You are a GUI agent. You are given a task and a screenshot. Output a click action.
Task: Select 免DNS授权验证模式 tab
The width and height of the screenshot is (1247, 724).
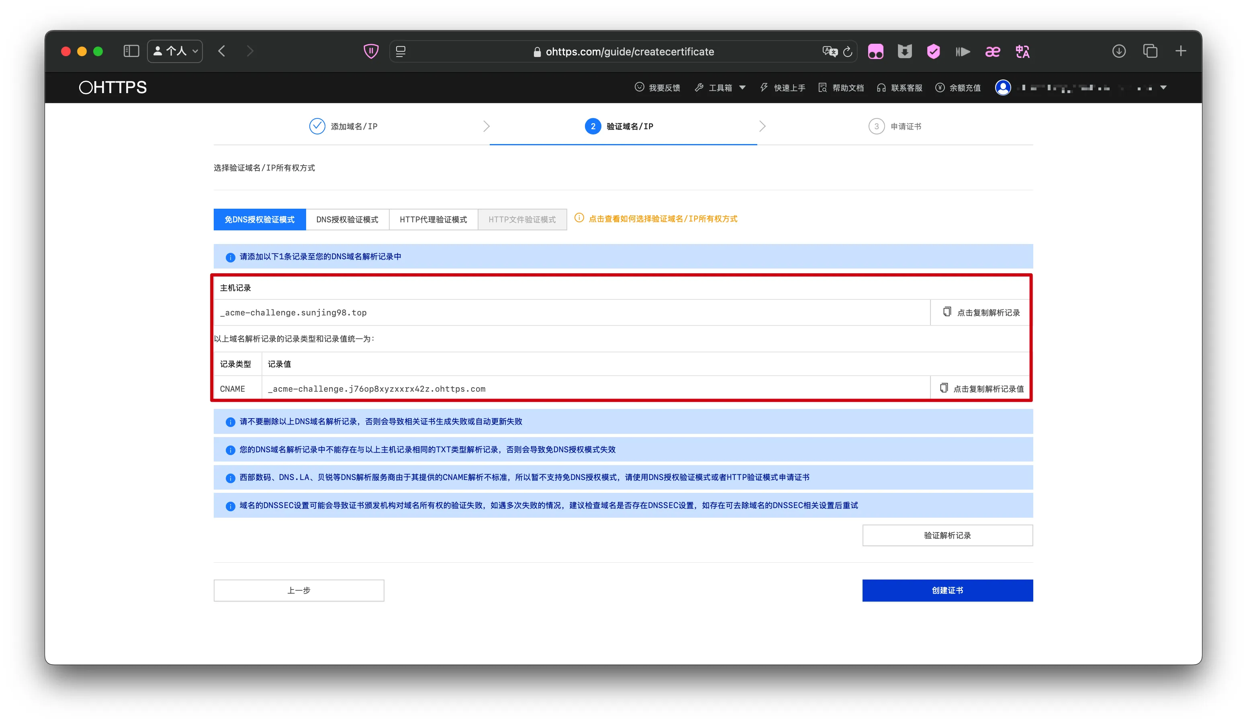point(259,220)
